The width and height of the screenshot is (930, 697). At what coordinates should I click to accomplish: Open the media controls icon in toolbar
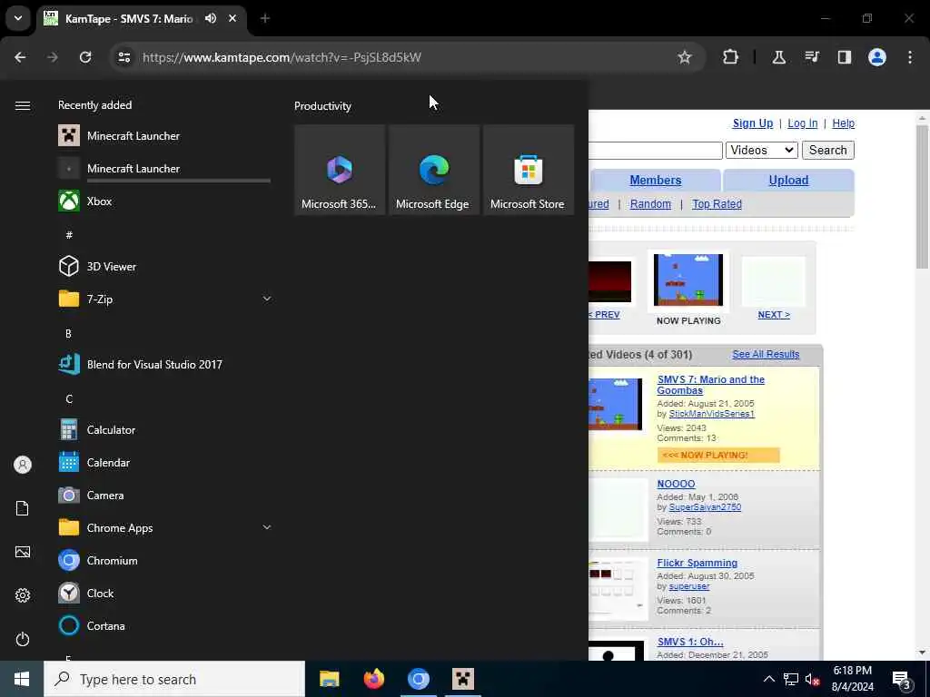811,57
